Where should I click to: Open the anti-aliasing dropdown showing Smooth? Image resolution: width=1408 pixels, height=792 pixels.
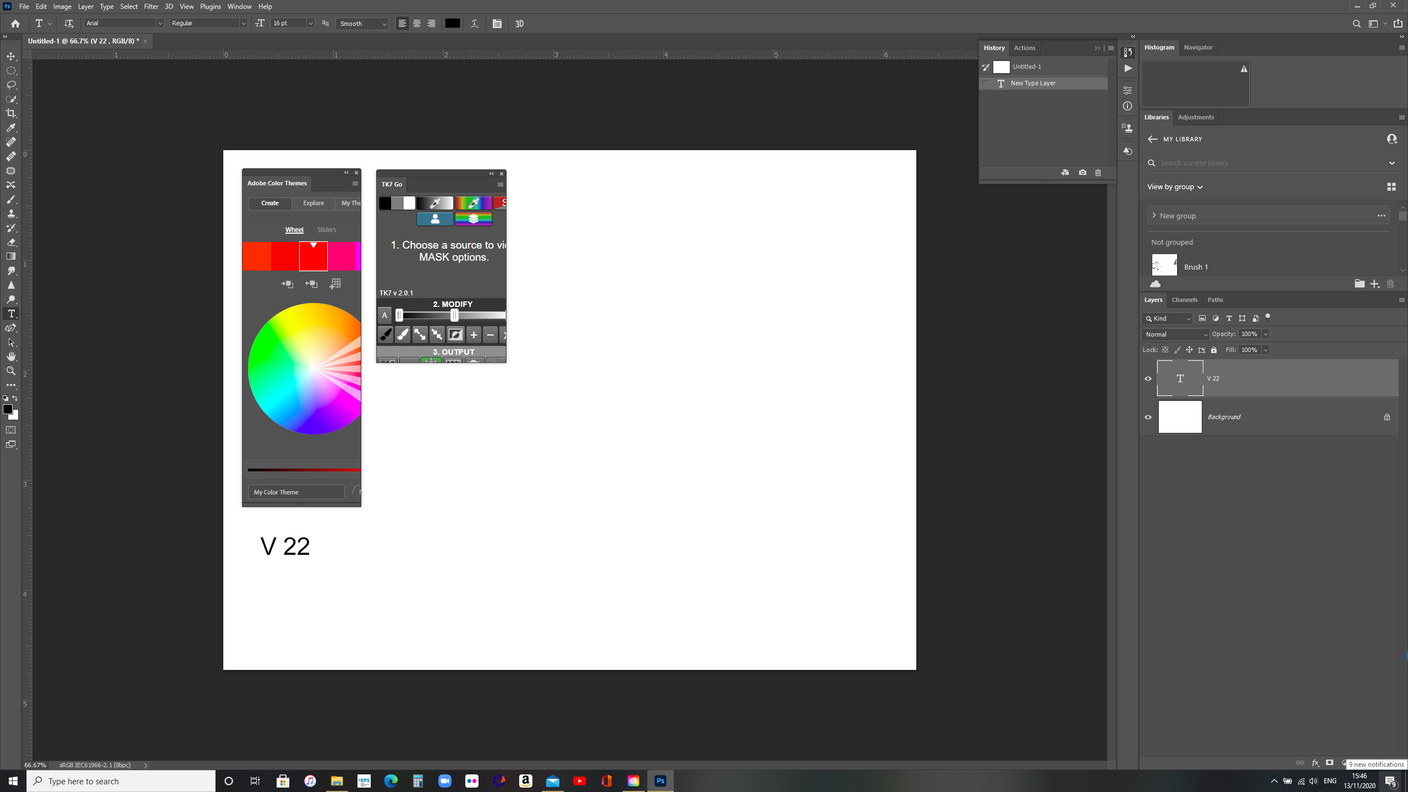click(383, 24)
